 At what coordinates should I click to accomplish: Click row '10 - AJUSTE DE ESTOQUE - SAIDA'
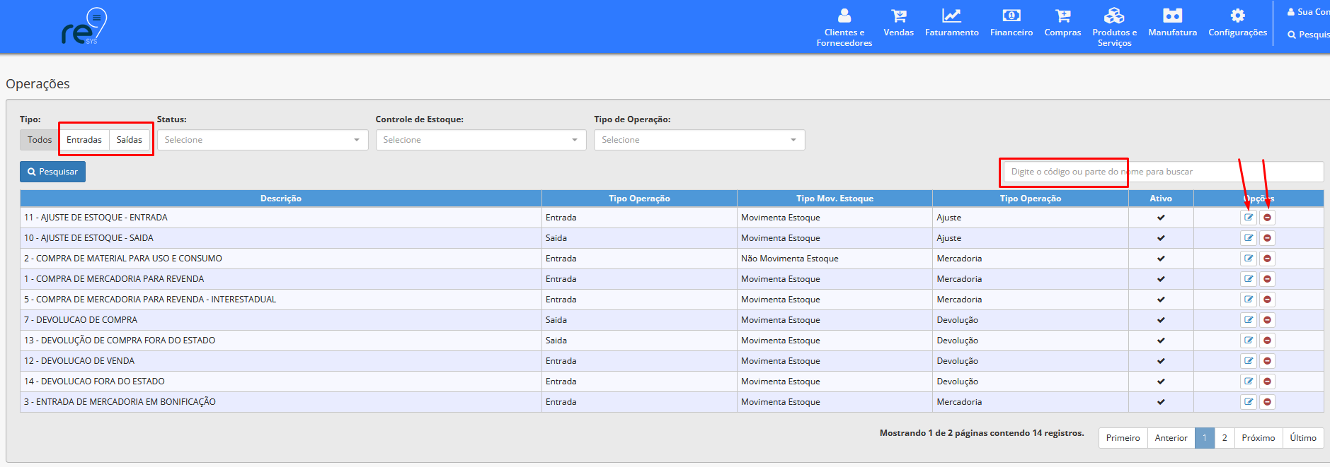tap(672, 238)
